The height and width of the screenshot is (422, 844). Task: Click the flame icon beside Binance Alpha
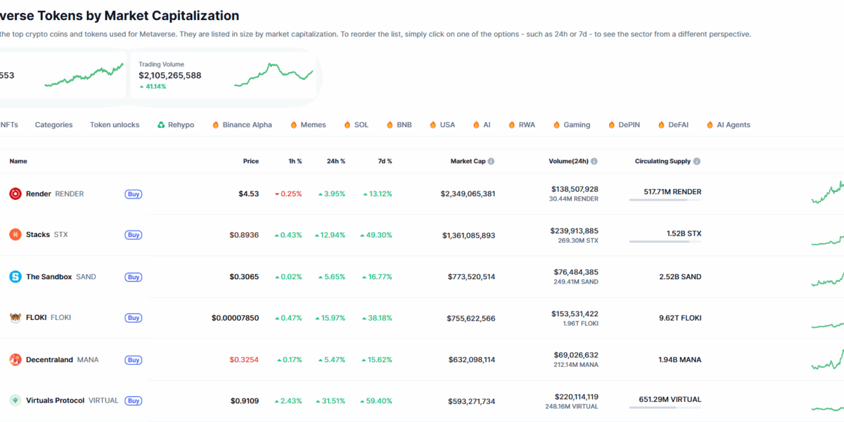click(216, 125)
